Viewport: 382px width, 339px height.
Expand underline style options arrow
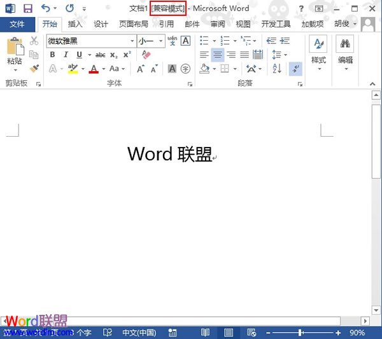89,55
